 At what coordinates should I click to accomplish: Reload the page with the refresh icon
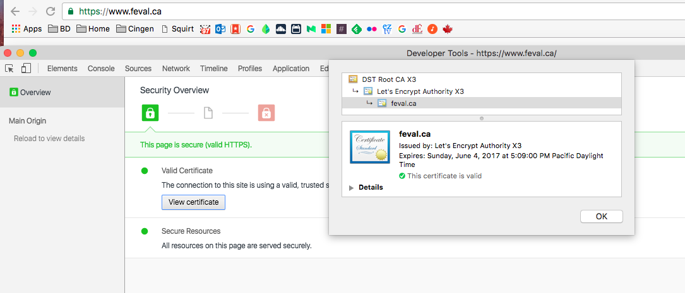coord(51,11)
